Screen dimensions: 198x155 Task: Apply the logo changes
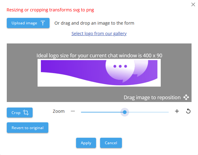[86, 143]
